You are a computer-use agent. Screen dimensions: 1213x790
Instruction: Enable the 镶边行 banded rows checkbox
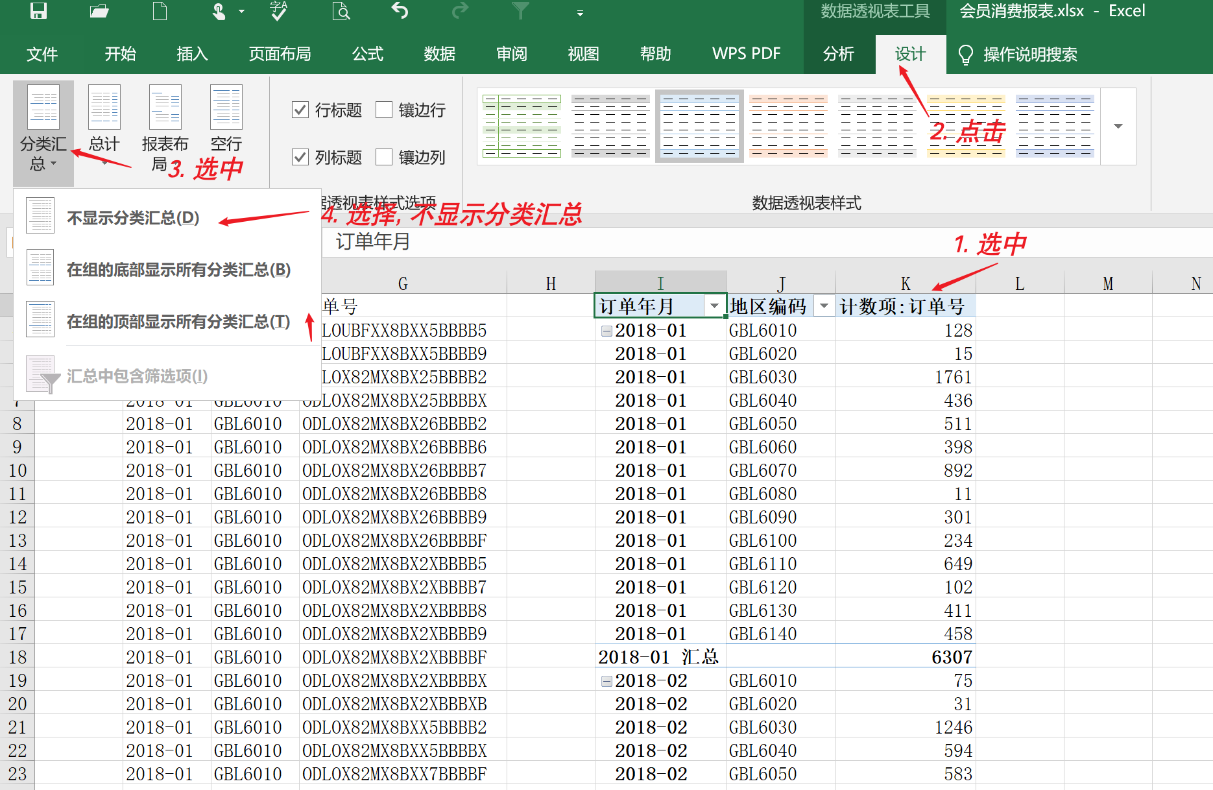click(384, 110)
